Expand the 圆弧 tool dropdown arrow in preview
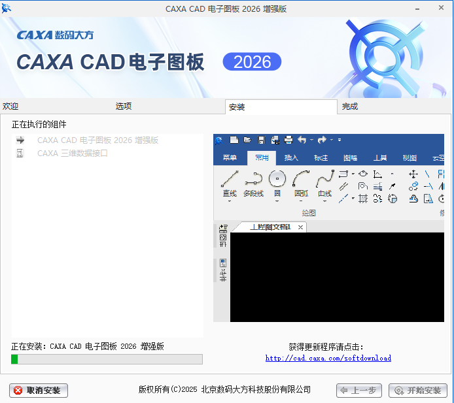The height and width of the screenshot is (403, 454). tap(301, 201)
